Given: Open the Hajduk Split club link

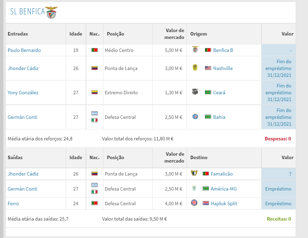Looking at the screenshot, I should click(x=224, y=204).
